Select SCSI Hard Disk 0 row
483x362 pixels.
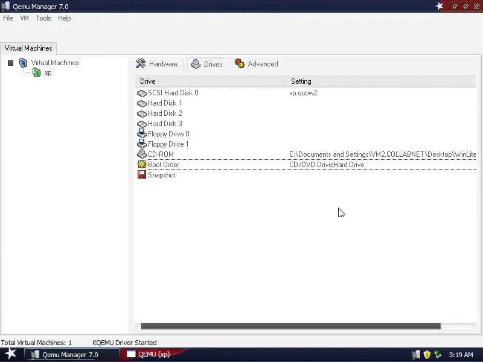(305, 93)
